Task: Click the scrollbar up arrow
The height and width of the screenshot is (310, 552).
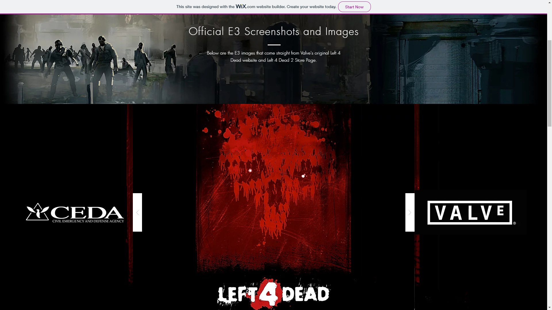Action: tap(549, 3)
